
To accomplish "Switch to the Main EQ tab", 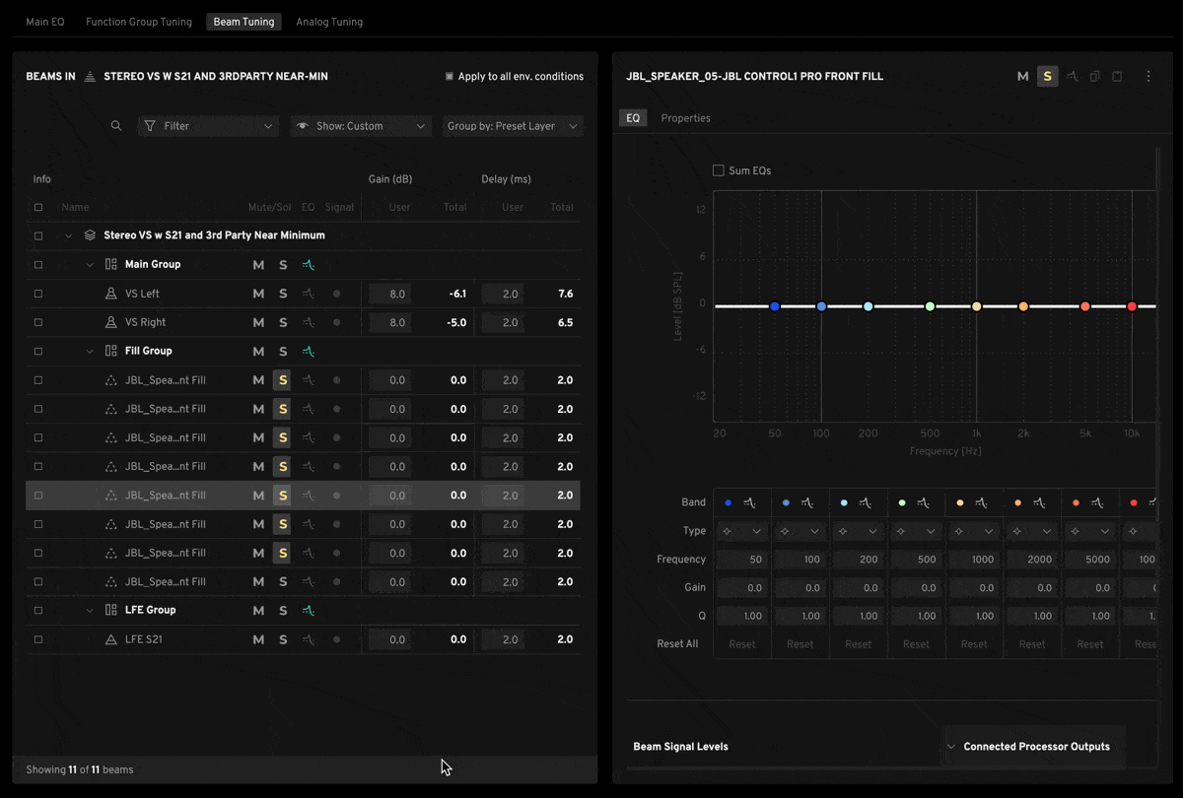I will click(x=45, y=22).
